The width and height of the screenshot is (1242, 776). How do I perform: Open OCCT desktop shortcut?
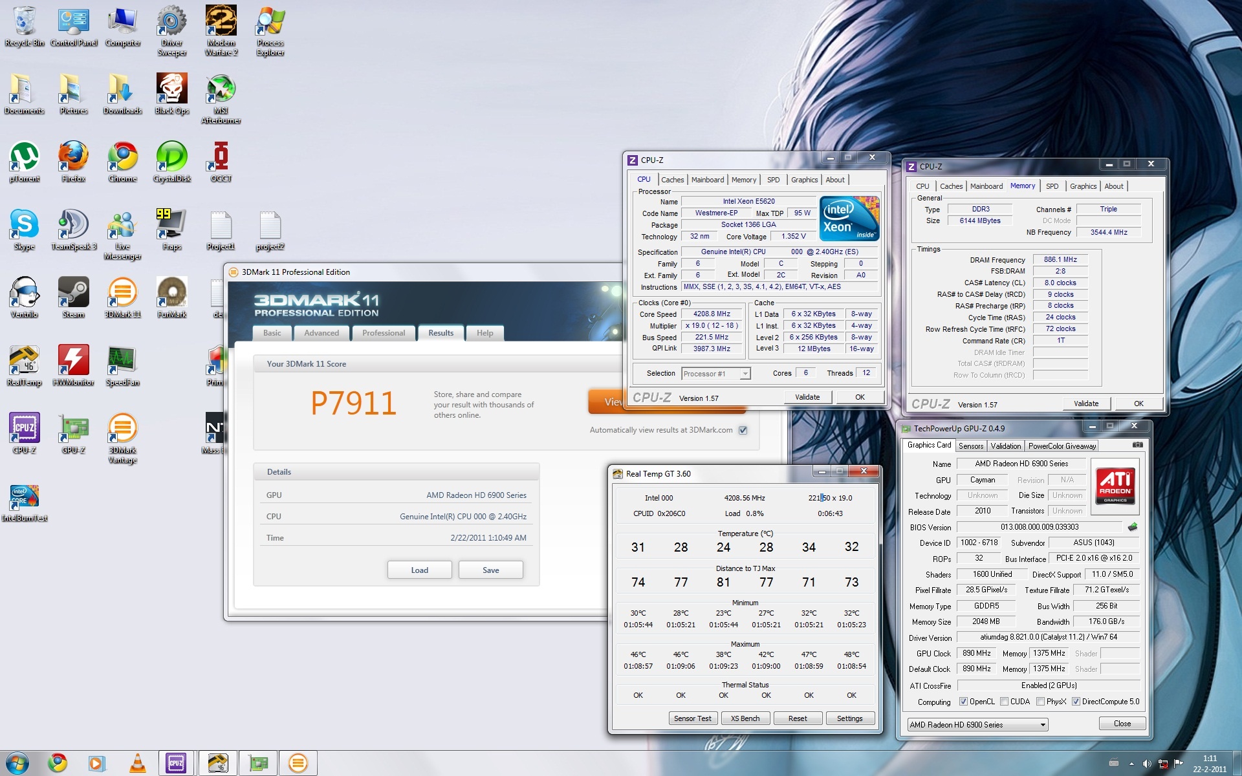[221, 162]
